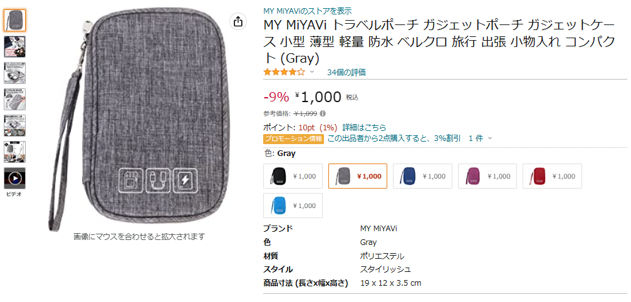Viewport: 631px width, 302px height.
Task: Expand the star rating breakdown chevron
Action: [312, 72]
